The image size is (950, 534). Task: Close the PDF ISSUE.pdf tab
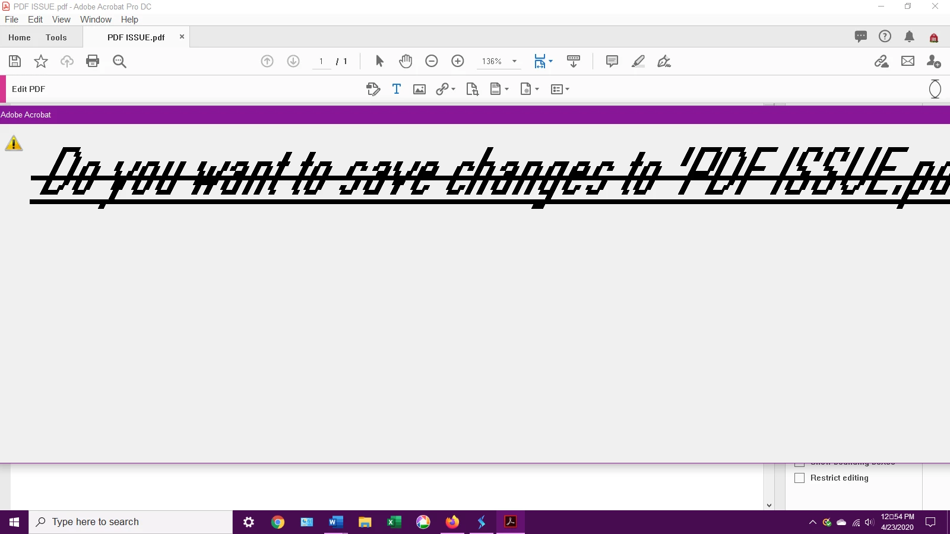pos(182,37)
